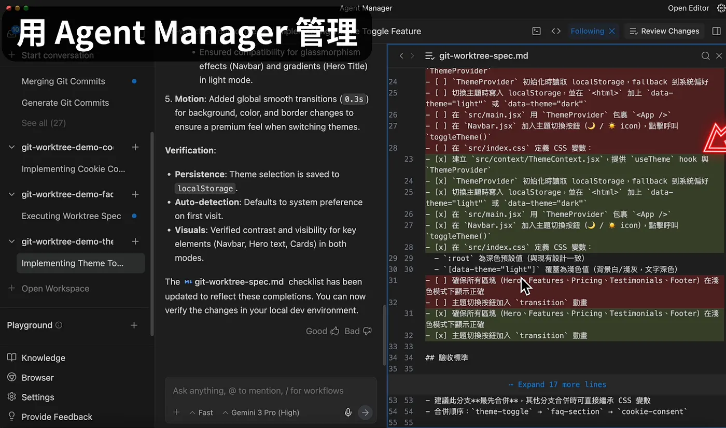Show all conversations via See all (27)
Image resolution: width=726 pixels, height=428 pixels.
pyautogui.click(x=44, y=123)
